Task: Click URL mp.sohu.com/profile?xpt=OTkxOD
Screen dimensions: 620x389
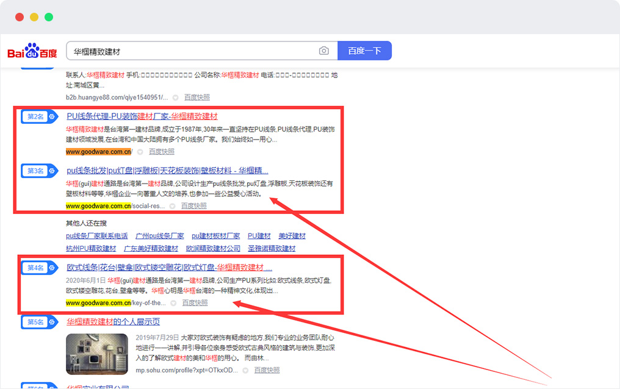Action: (187, 370)
